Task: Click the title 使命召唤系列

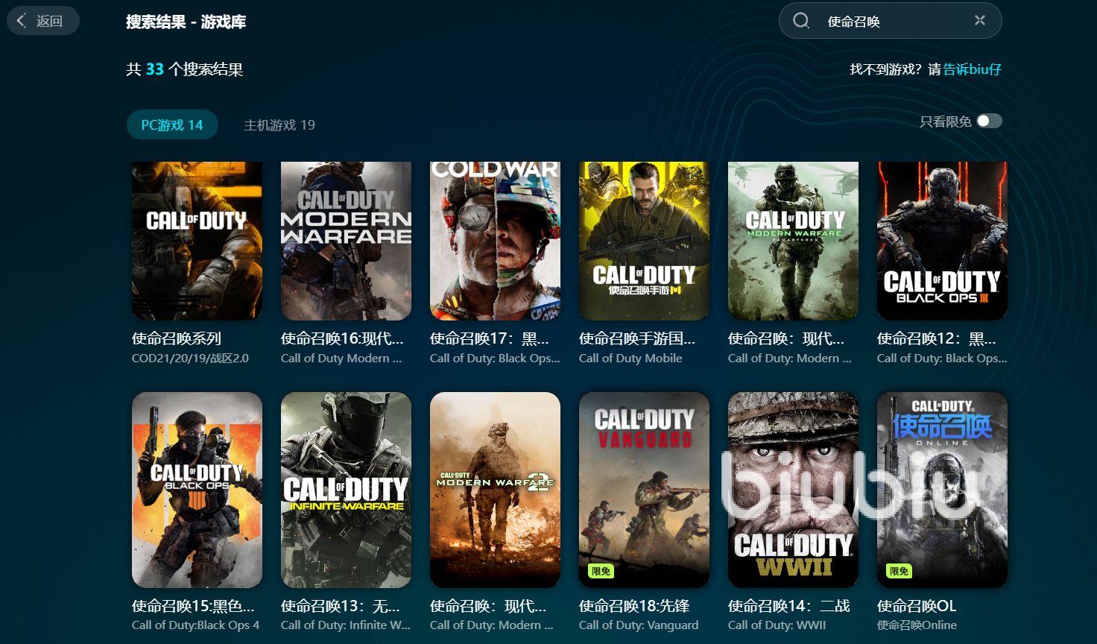Action: pos(177,338)
